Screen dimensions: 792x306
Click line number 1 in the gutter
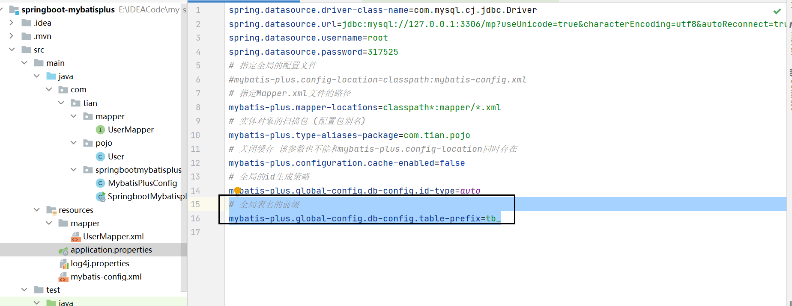[x=198, y=10]
